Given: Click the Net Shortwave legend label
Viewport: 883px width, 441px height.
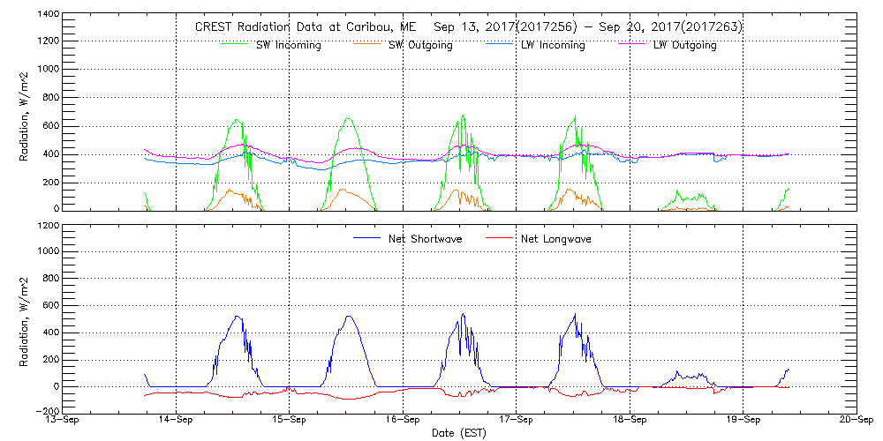Looking at the screenshot, I should 425,238.
